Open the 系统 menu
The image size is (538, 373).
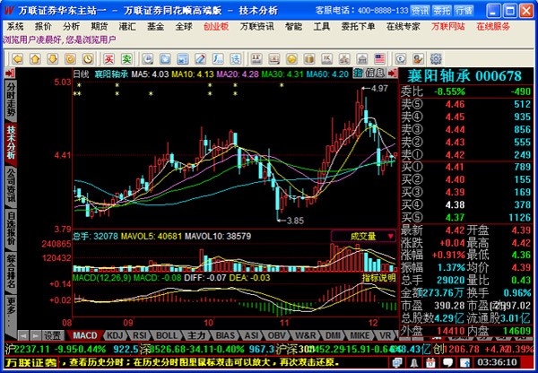tap(15, 27)
